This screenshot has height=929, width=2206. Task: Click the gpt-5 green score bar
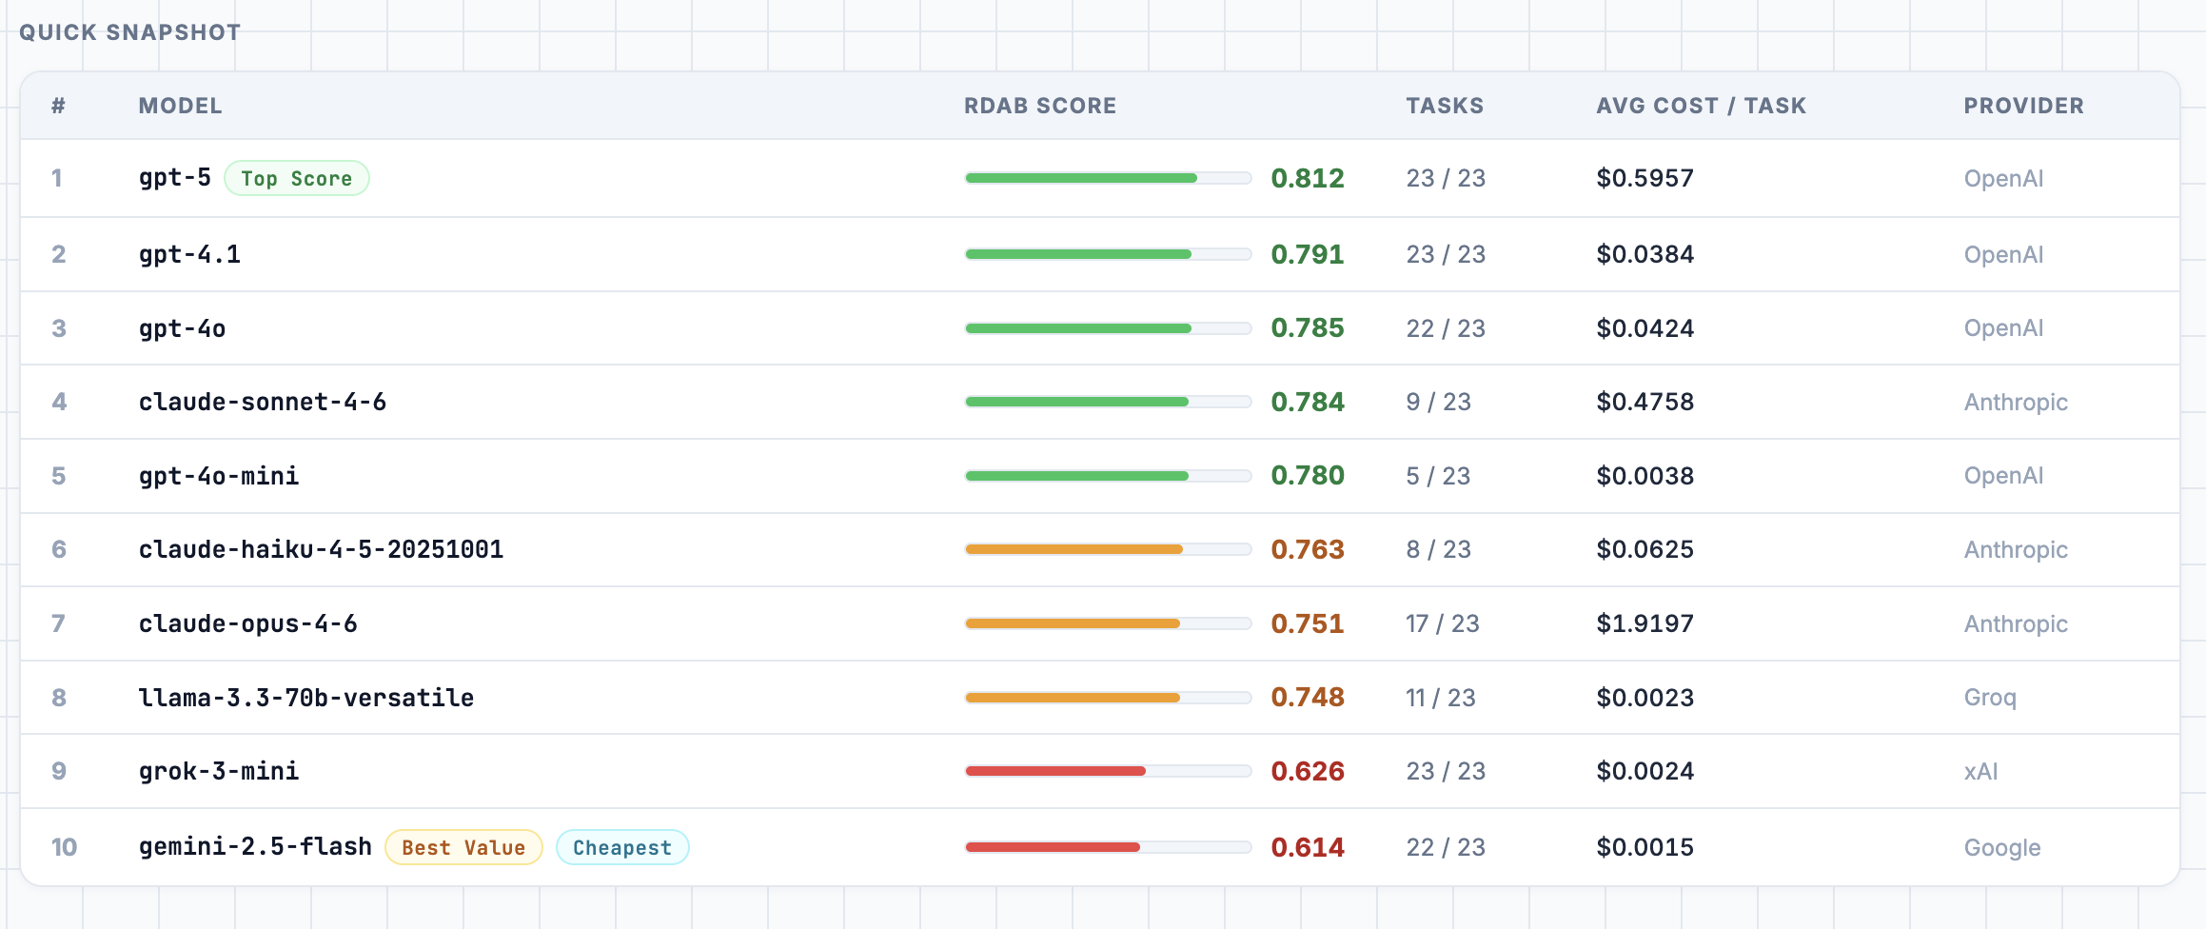click(x=1081, y=178)
